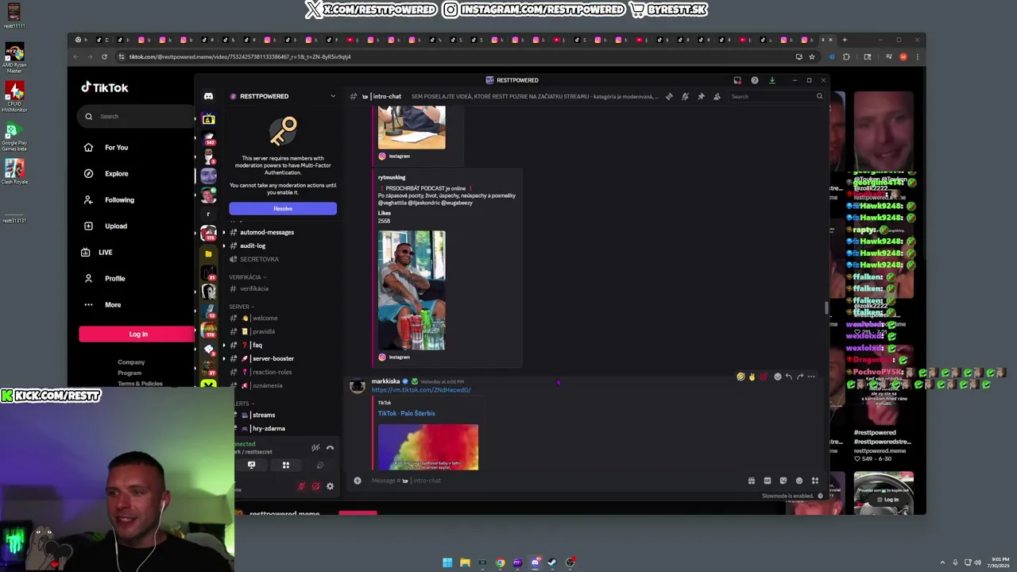Screen dimensions: 1017x572
Task: Click the Resolve multi-factor button
Action: tap(283, 208)
